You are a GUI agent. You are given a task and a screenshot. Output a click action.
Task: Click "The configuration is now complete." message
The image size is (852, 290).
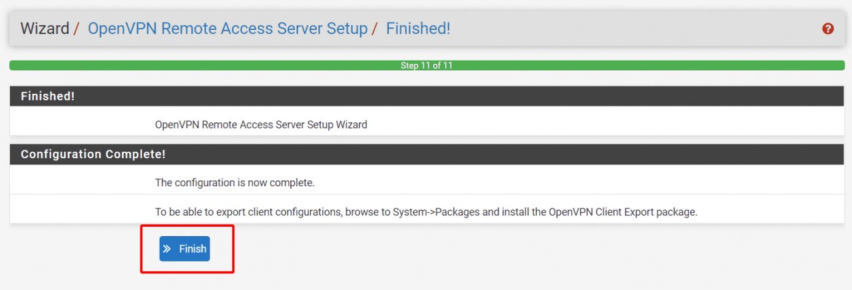pos(234,182)
